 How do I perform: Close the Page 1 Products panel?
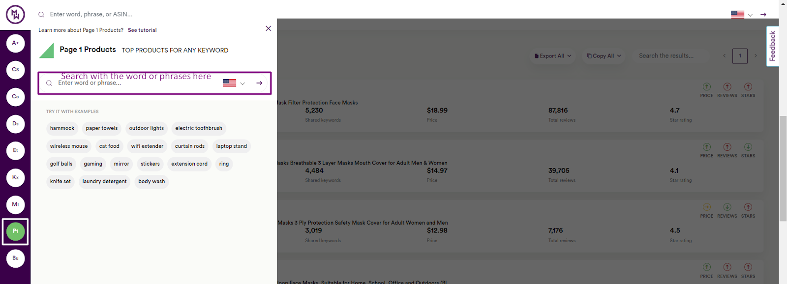coord(268,28)
